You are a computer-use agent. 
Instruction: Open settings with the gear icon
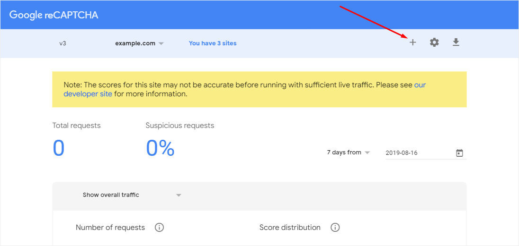[434, 42]
